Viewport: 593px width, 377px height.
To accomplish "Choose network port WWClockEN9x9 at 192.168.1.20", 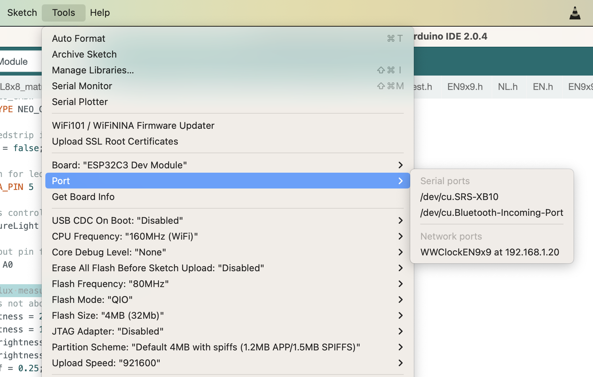I will click(490, 252).
